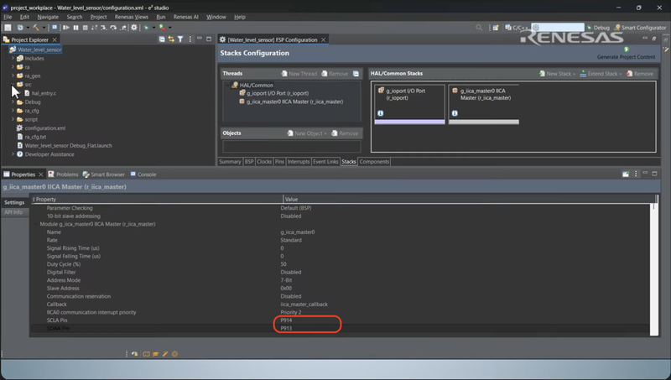Screen dimensions: 671x380
Task: Click the Run with red badge toolbar icon
Action: pyautogui.click(x=163, y=28)
